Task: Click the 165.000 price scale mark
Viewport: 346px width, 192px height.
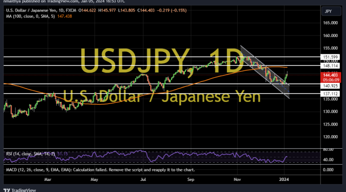Action: click(x=330, y=23)
